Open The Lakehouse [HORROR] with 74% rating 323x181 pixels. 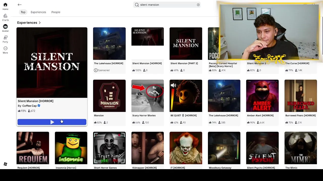(x=224, y=96)
